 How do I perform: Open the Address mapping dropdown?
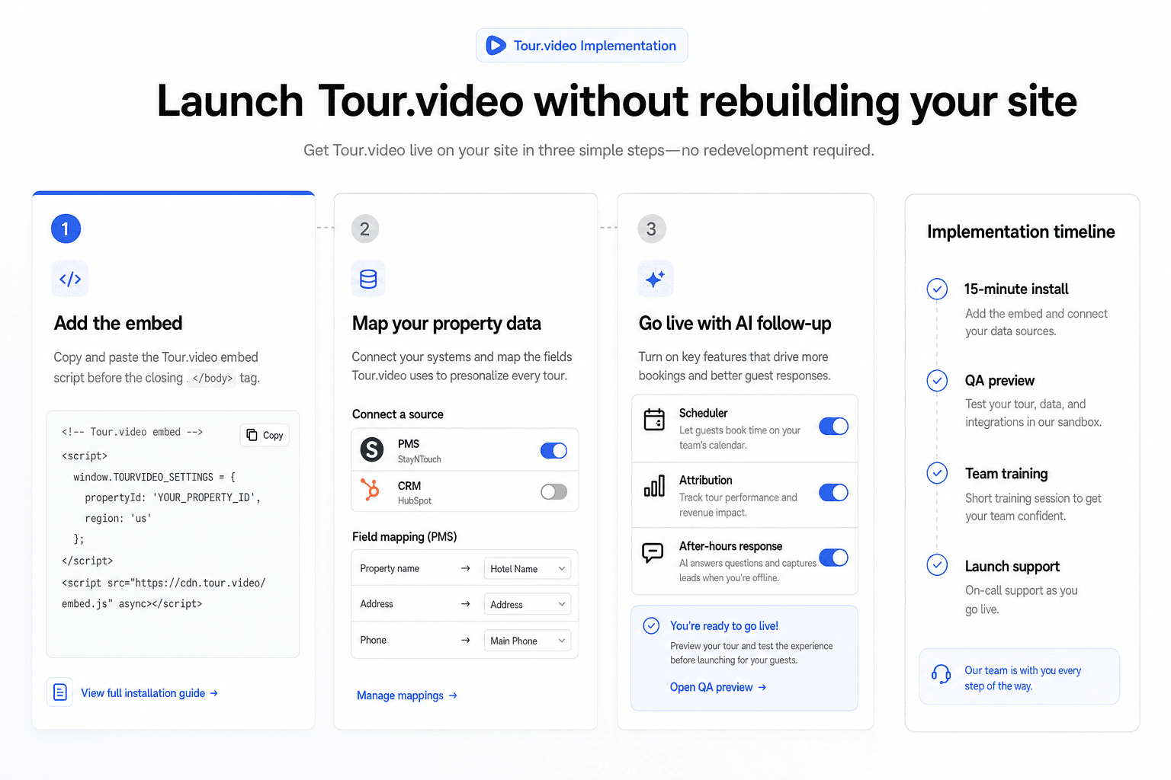[528, 604]
